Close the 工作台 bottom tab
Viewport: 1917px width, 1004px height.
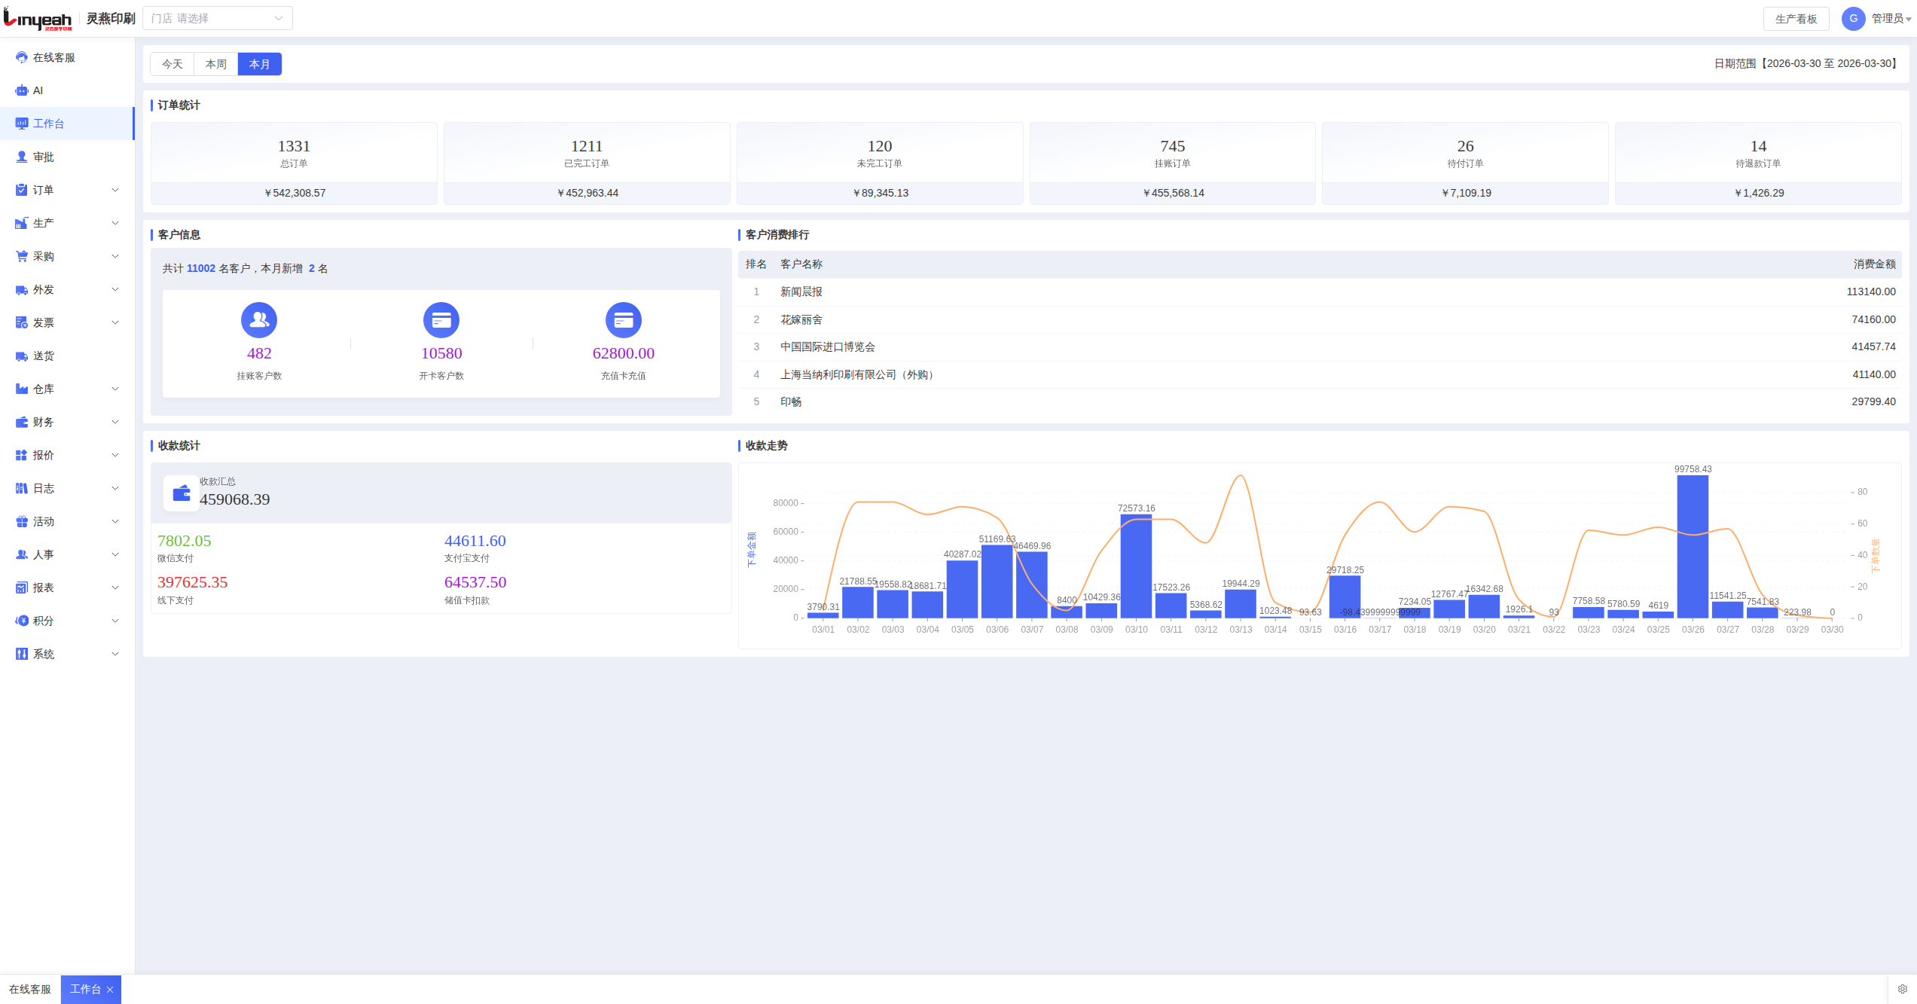point(110,990)
